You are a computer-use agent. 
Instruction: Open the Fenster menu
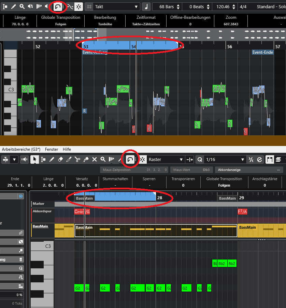point(52,149)
